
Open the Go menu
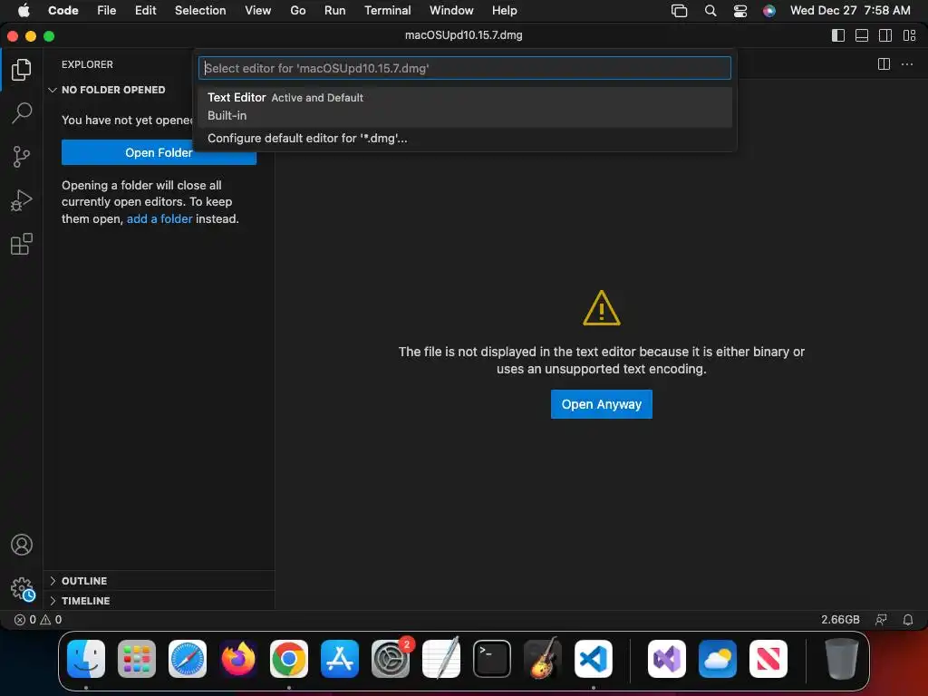(x=297, y=11)
